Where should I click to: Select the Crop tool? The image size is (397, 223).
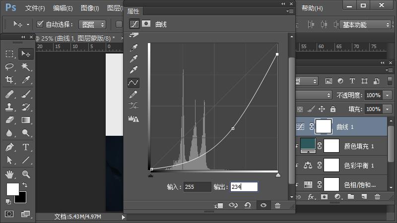tap(9, 80)
